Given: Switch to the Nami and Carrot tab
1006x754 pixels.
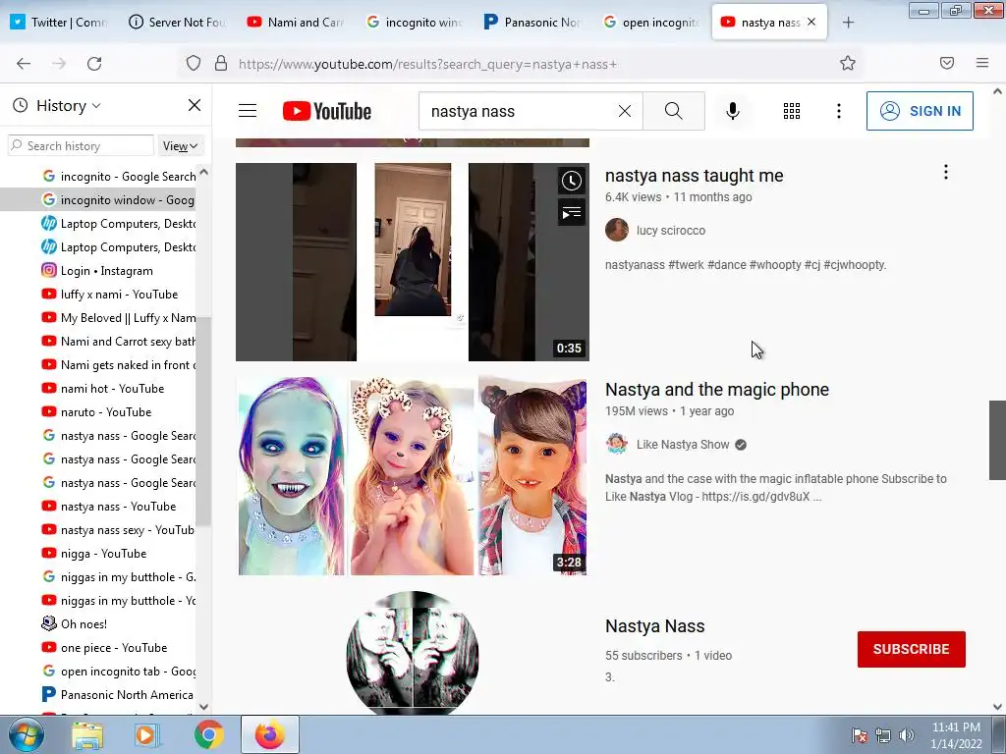Looking at the screenshot, I should click(x=297, y=23).
